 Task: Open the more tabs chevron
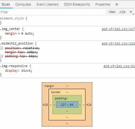(x=116, y=4)
